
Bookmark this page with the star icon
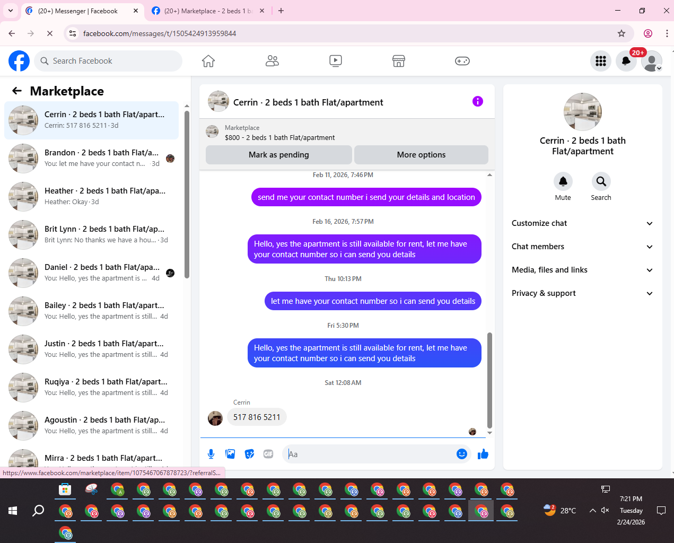622,33
